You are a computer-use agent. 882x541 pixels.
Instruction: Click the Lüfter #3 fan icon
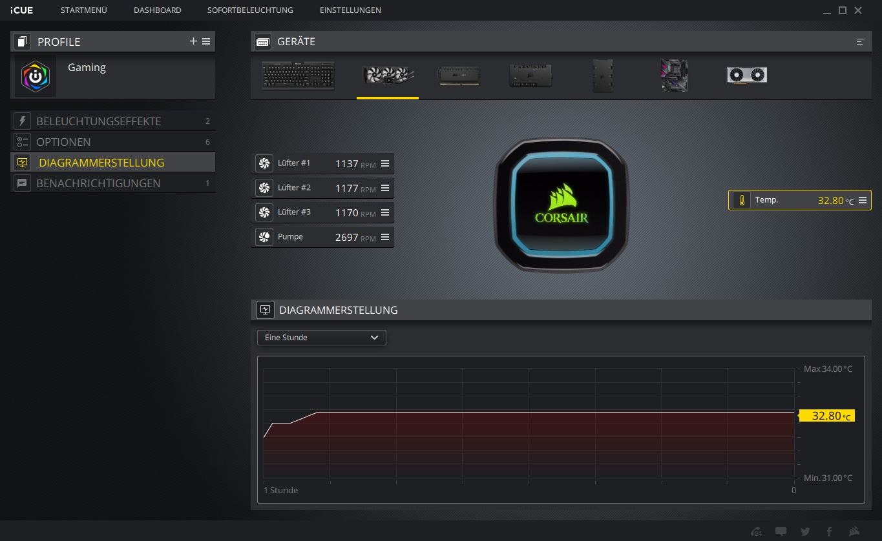[x=264, y=212]
